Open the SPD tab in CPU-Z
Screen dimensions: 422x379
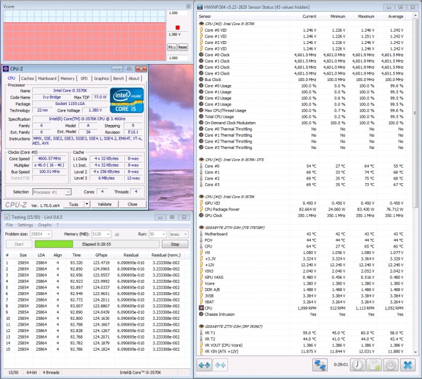point(84,79)
